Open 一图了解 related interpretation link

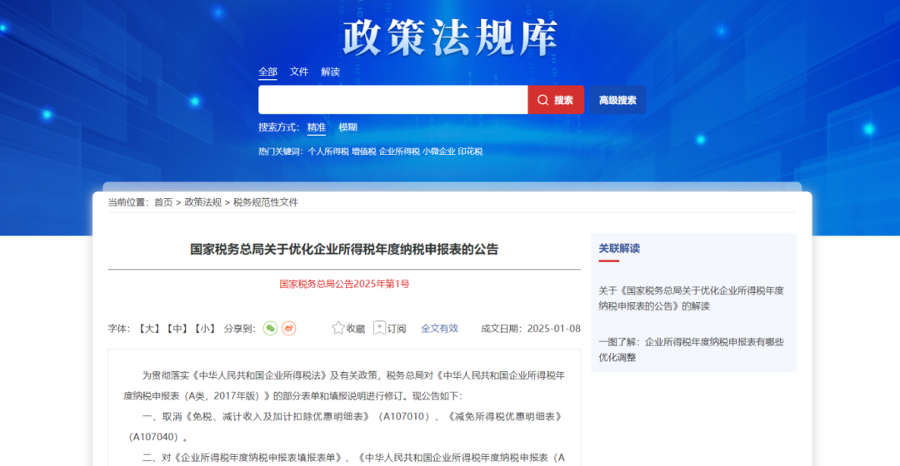tap(691, 349)
